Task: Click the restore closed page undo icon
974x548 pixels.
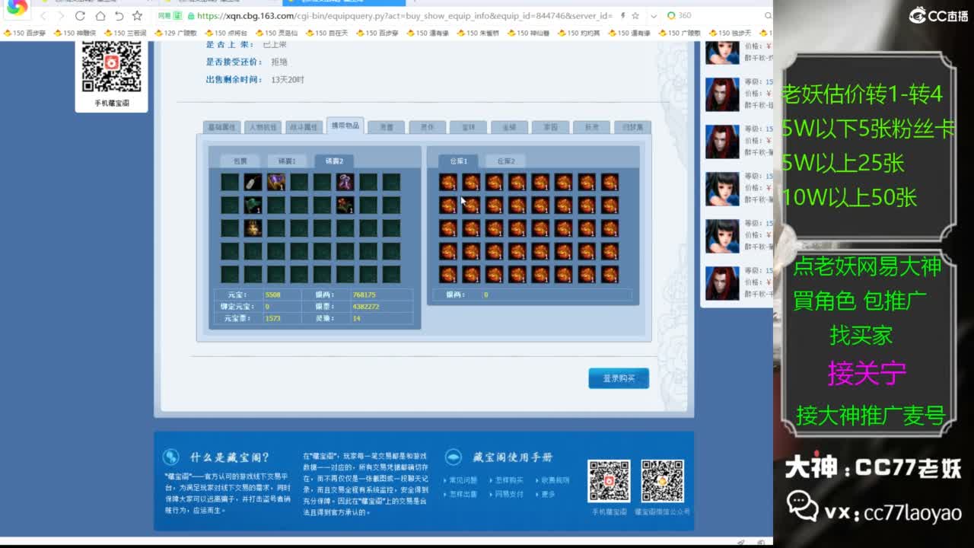Action: coord(119,15)
